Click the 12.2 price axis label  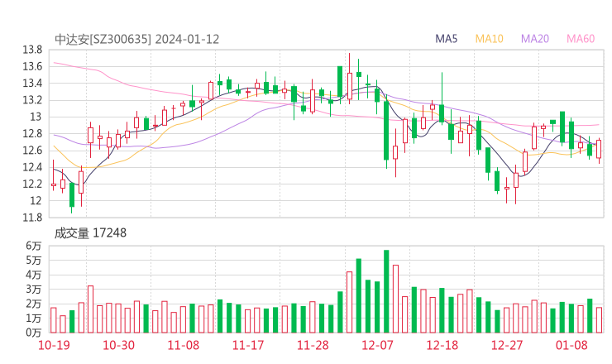tap(32, 184)
